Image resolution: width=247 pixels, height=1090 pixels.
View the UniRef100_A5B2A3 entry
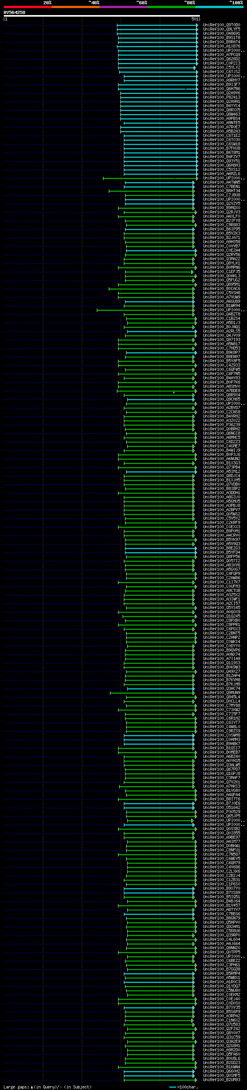(221, 131)
